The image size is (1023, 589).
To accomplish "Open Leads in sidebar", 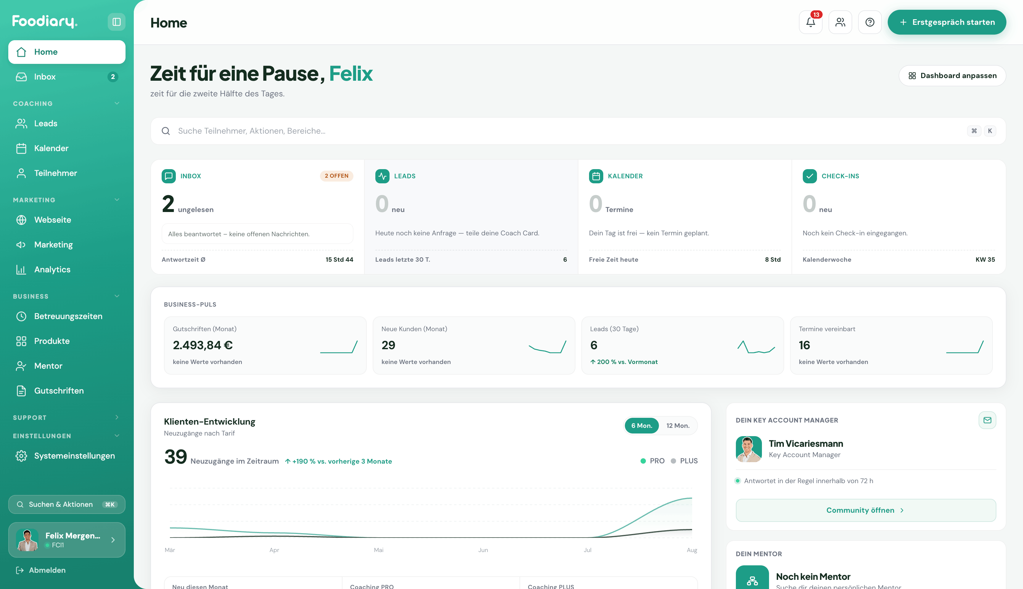I will coord(67,123).
